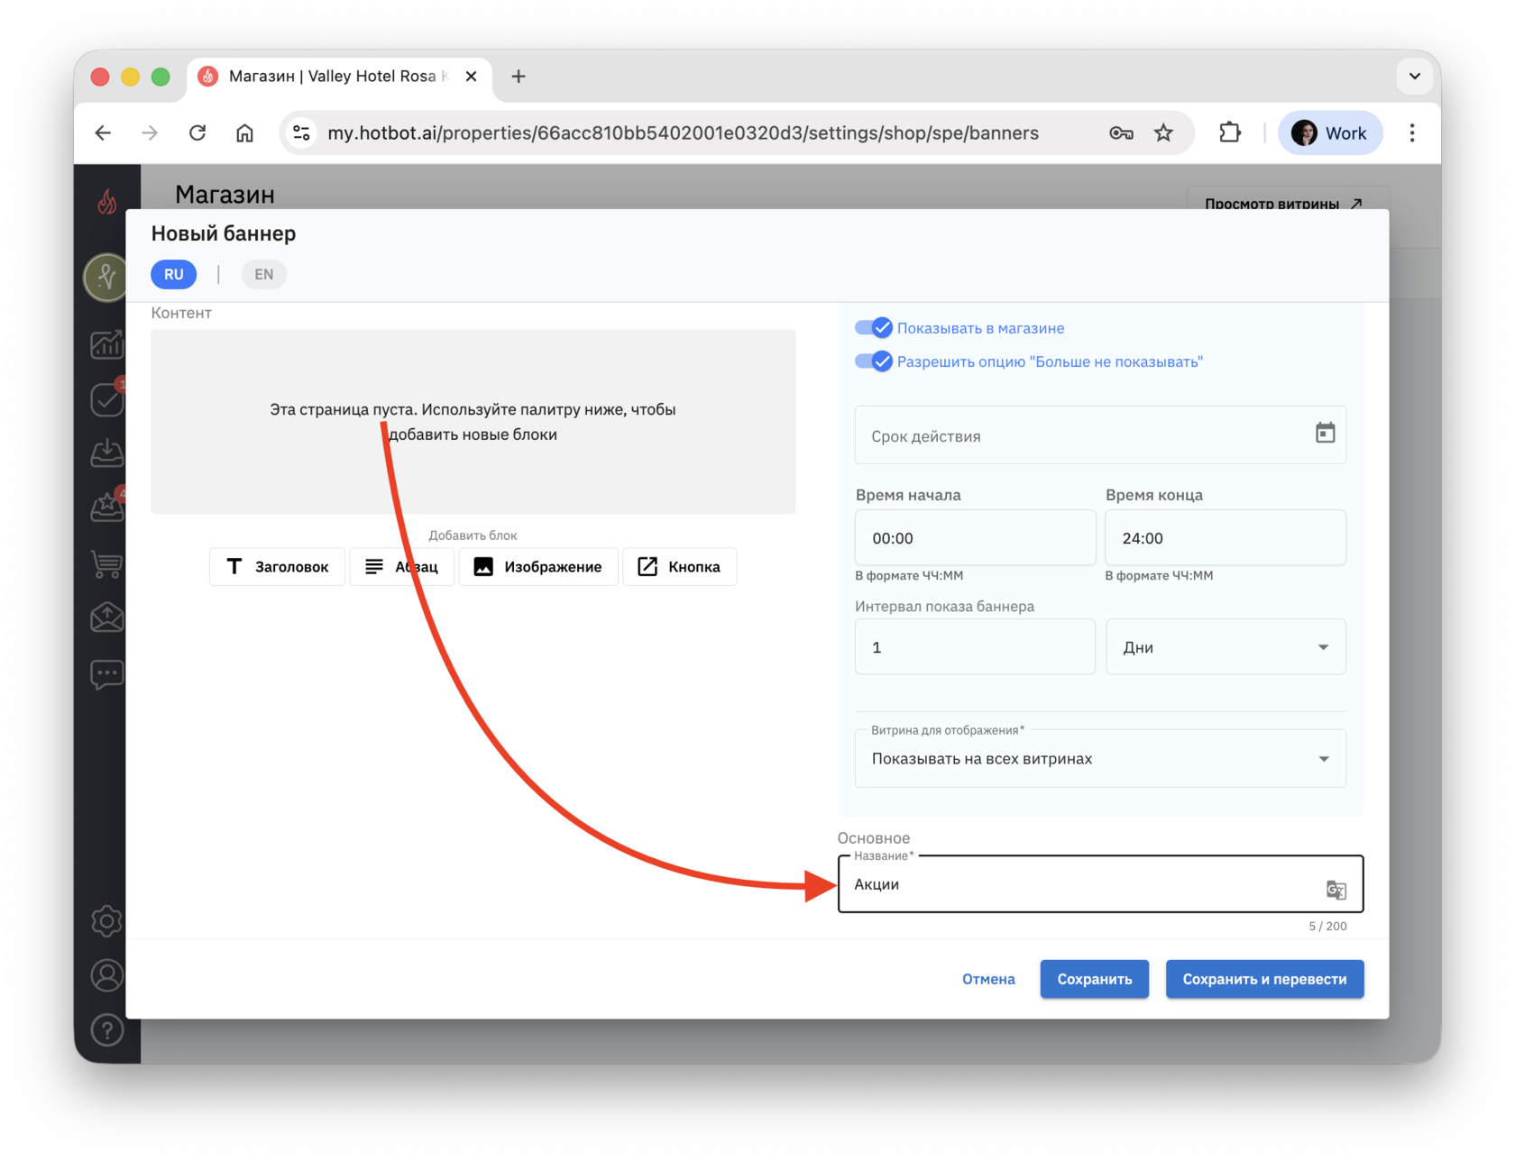Click the calendar icon in Срок действия
Viewport: 1515px width, 1161px height.
click(x=1325, y=434)
